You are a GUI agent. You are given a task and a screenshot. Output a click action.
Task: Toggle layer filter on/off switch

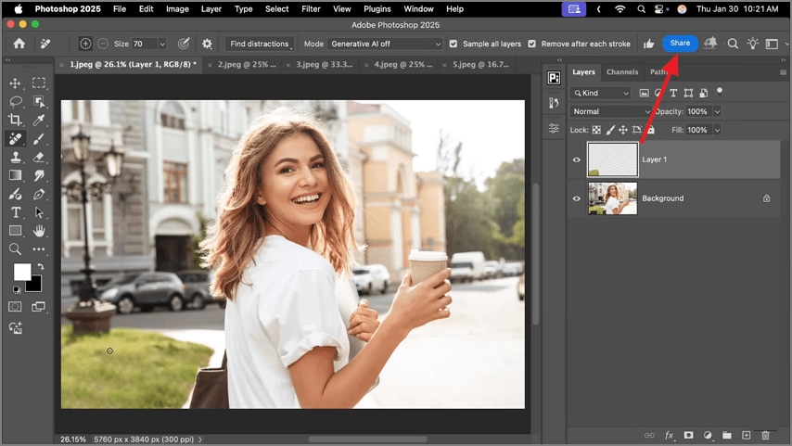(720, 93)
